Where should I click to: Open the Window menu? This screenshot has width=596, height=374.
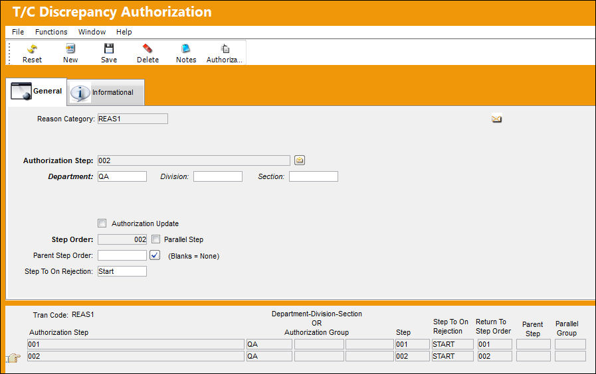[x=92, y=32]
